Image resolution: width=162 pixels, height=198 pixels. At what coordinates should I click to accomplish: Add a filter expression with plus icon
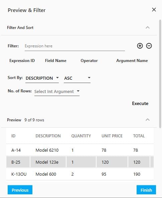(x=140, y=46)
